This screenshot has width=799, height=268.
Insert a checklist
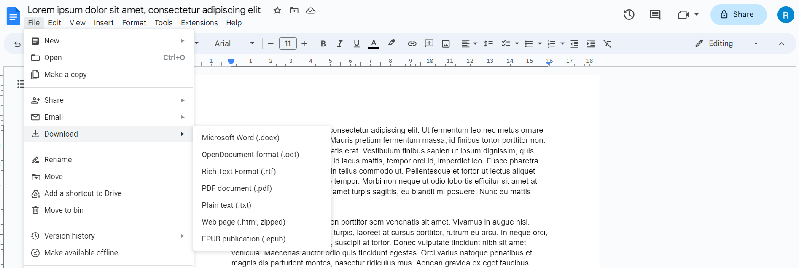[506, 44]
